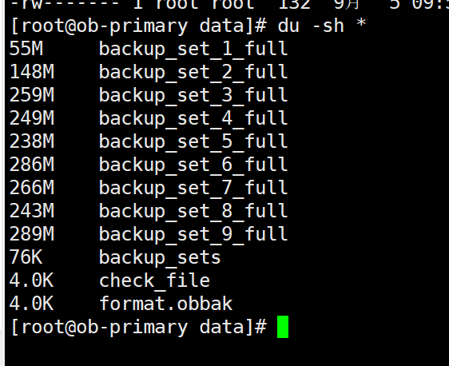Click the 289M size value
This screenshot has height=366, width=449.
(31, 234)
